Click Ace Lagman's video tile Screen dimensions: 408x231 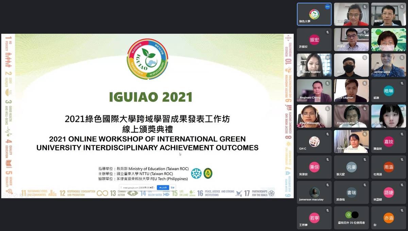pos(351,91)
